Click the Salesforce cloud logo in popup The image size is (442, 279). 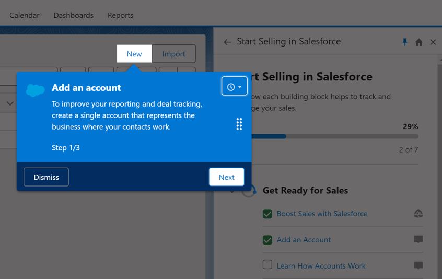tap(36, 90)
